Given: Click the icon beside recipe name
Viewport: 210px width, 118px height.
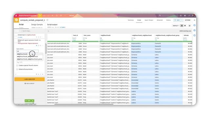Looking at the screenshot, I should click(x=47, y=20).
